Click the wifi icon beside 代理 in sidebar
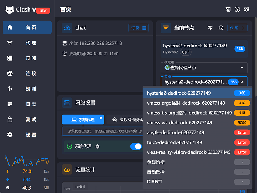 [10, 43]
